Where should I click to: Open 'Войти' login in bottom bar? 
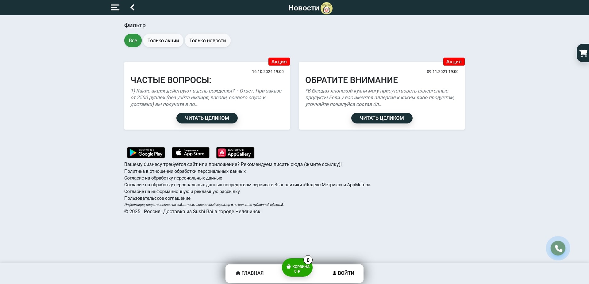pyautogui.click(x=343, y=273)
